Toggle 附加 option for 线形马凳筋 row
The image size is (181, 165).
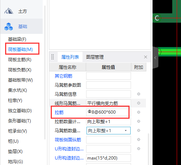139,103
